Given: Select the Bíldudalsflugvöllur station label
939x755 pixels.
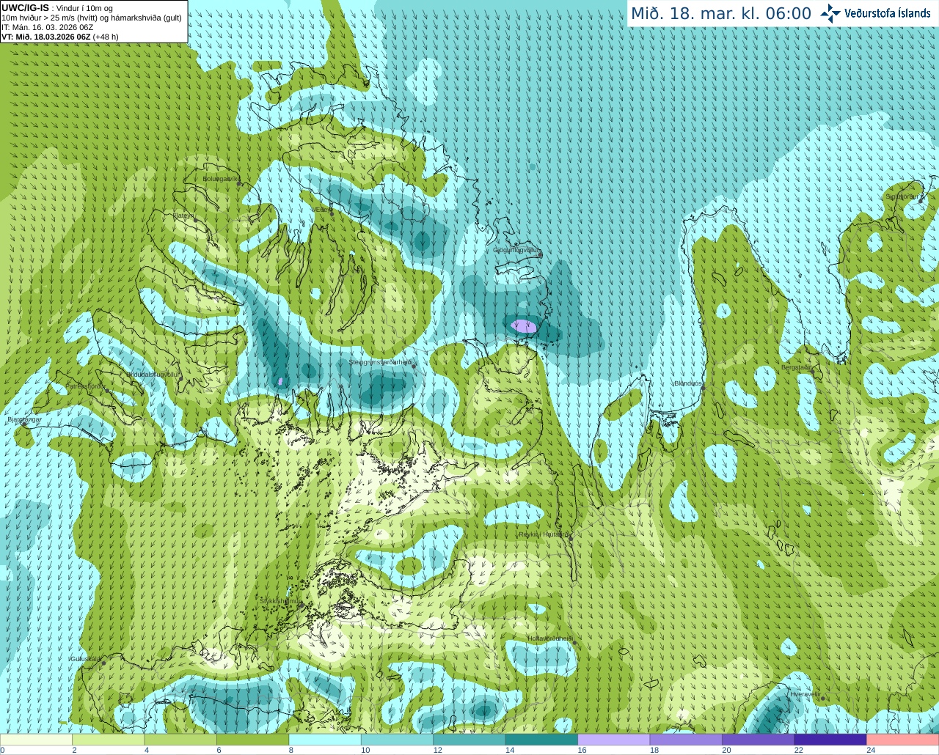Looking at the screenshot, I should pos(153,374).
